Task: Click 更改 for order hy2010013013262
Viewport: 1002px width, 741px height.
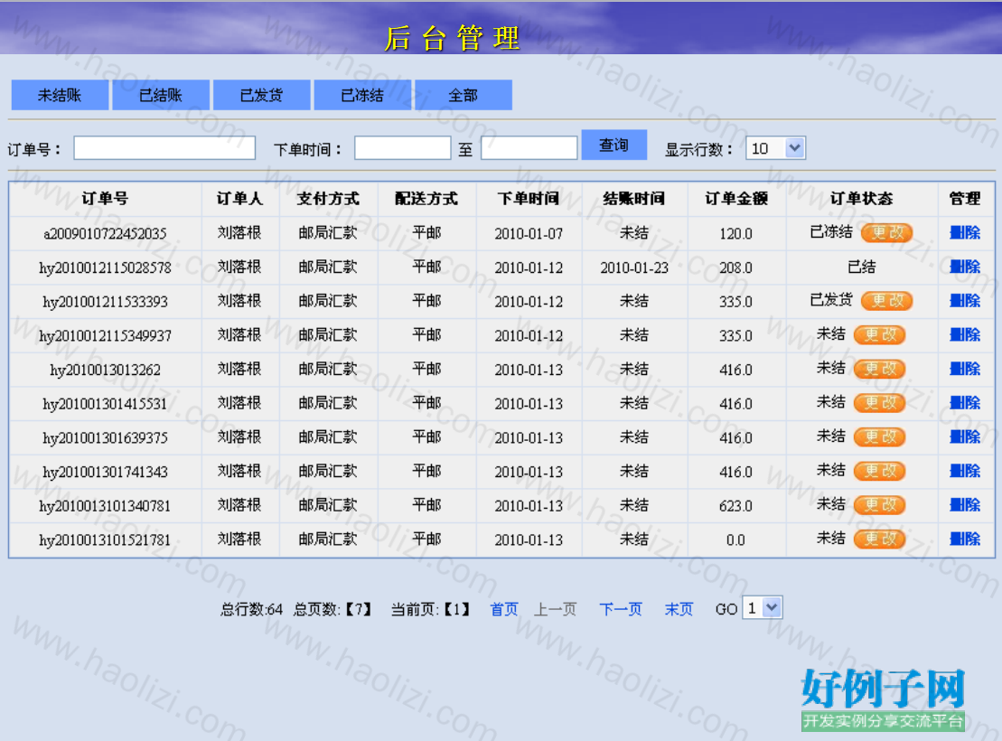Action: coord(880,370)
